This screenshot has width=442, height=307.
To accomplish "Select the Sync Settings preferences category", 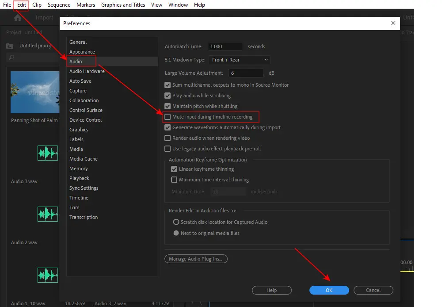I will pyautogui.click(x=112, y=188).
